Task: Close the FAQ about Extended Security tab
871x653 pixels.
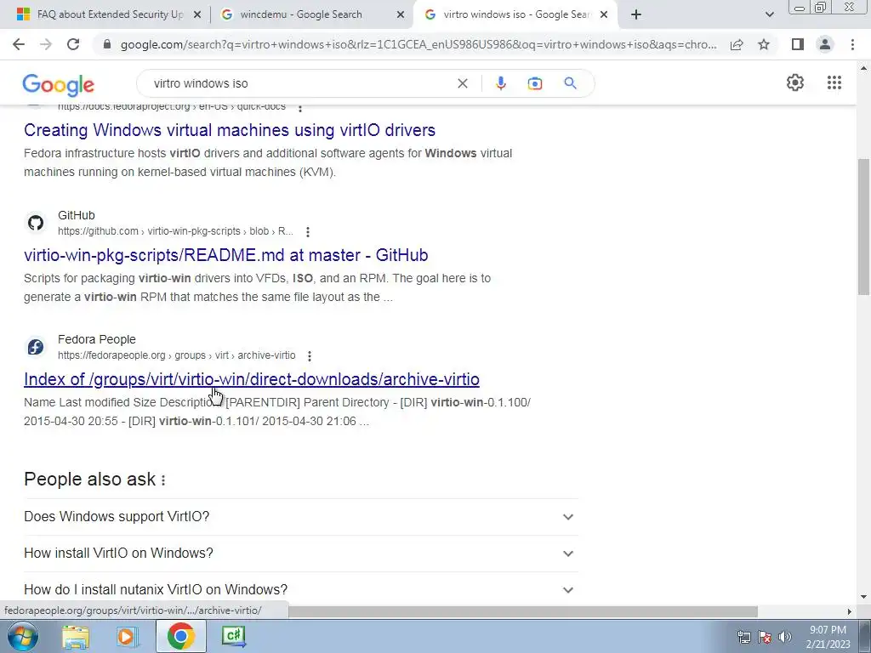Action: 196,14
